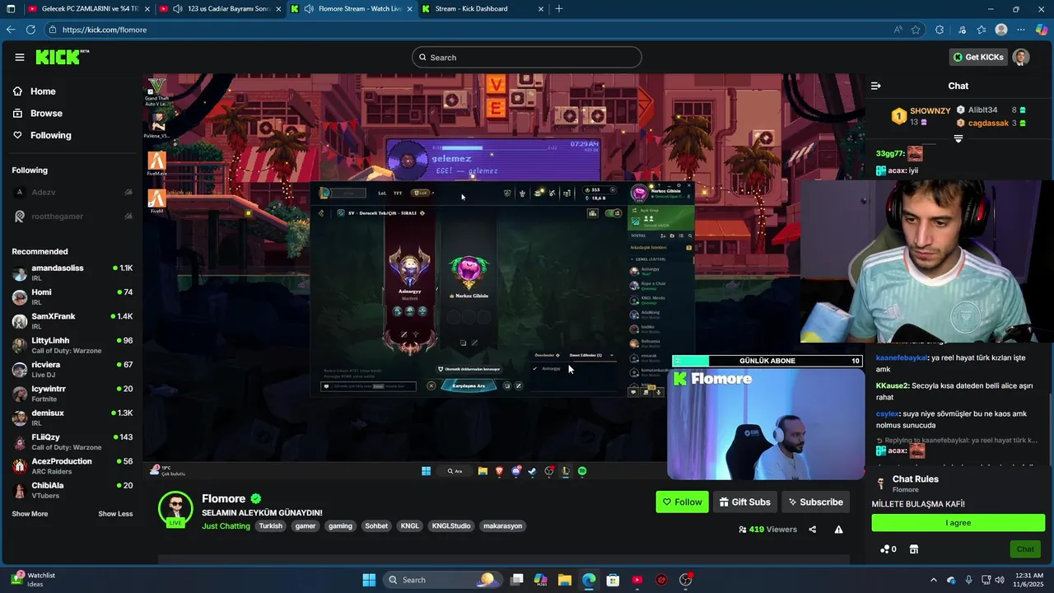1054x593 pixels.
Task: Open the Adezv followed channel
Action: click(72, 192)
